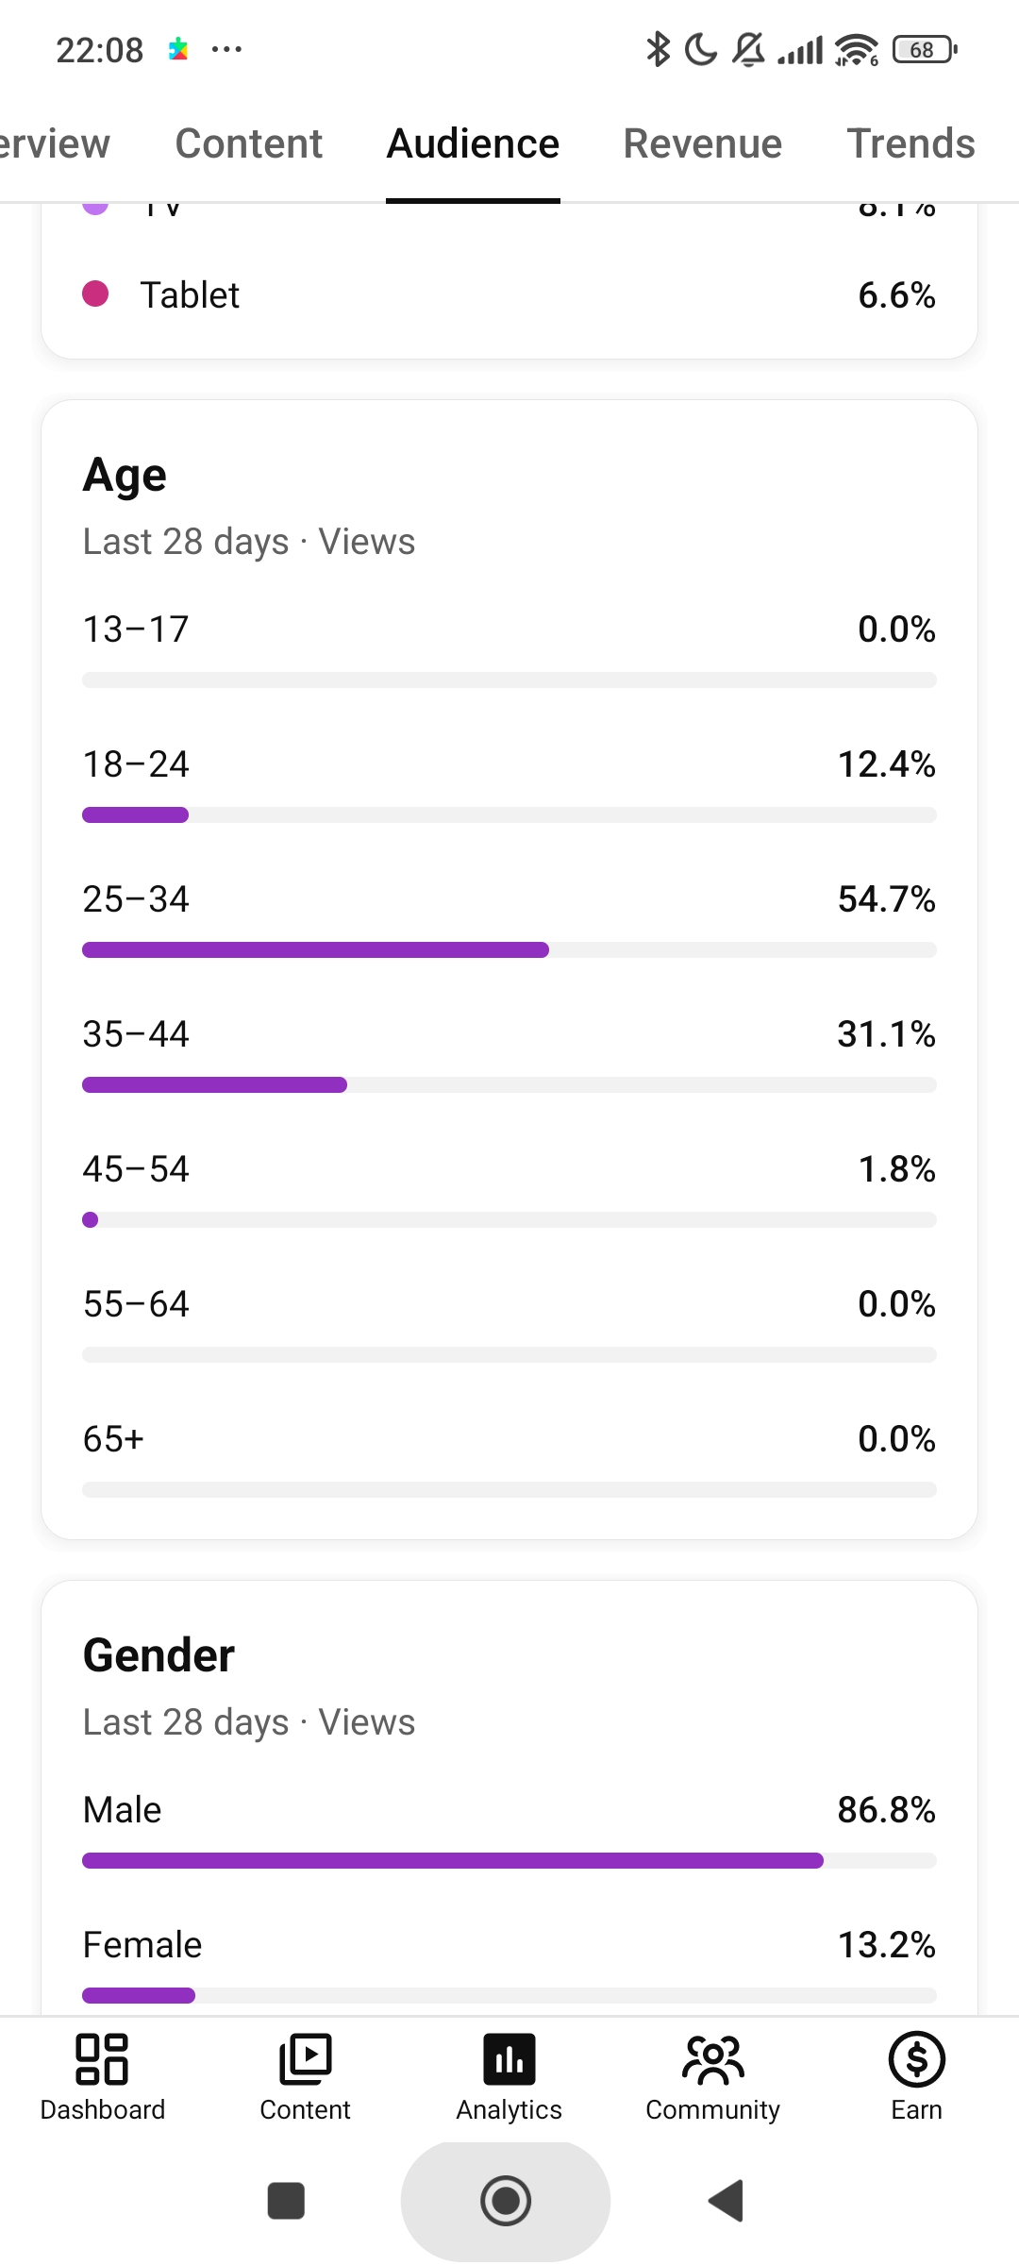The image size is (1019, 2265).
Task: Tap the 25–34 age bar
Action: coord(509,949)
